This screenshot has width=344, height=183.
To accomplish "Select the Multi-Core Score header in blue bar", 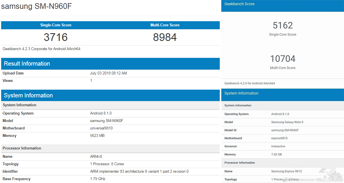I will coord(165,25).
